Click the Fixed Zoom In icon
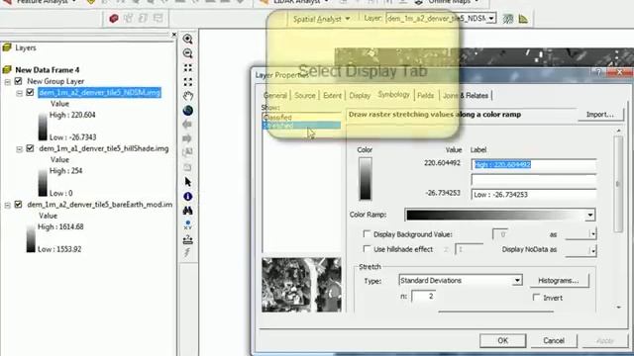The height and width of the screenshot is (356, 634). point(187,68)
